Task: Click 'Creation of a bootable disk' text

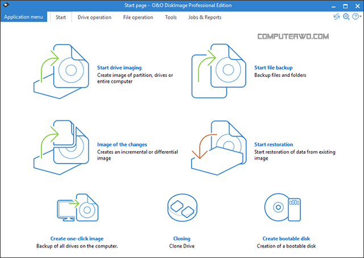Action: point(286,246)
